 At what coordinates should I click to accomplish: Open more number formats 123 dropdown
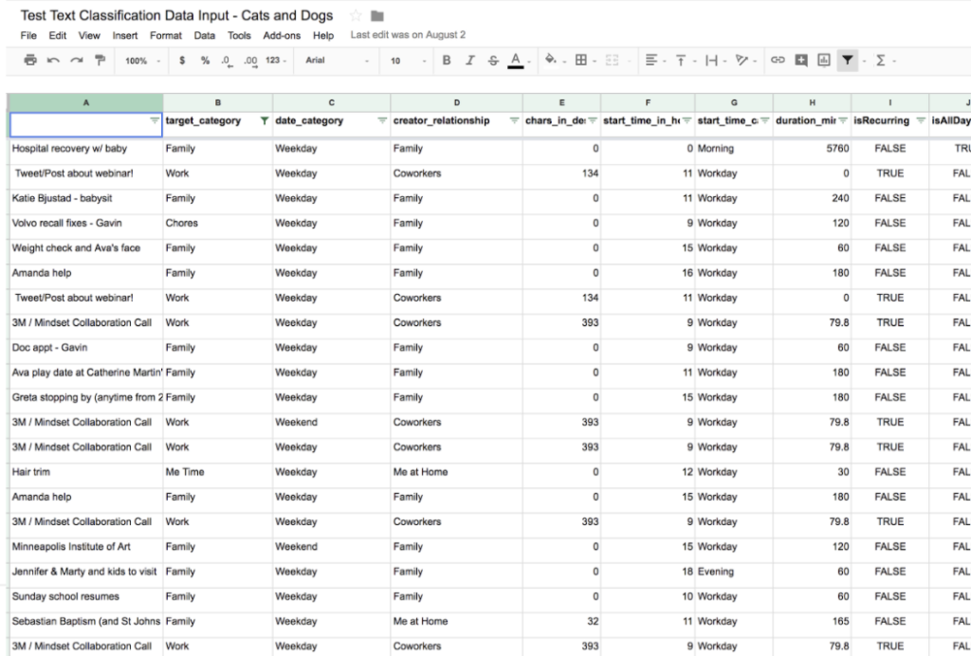[276, 60]
